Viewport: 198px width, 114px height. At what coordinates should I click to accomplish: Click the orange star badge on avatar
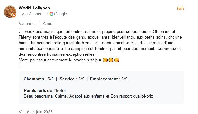click(14, 16)
